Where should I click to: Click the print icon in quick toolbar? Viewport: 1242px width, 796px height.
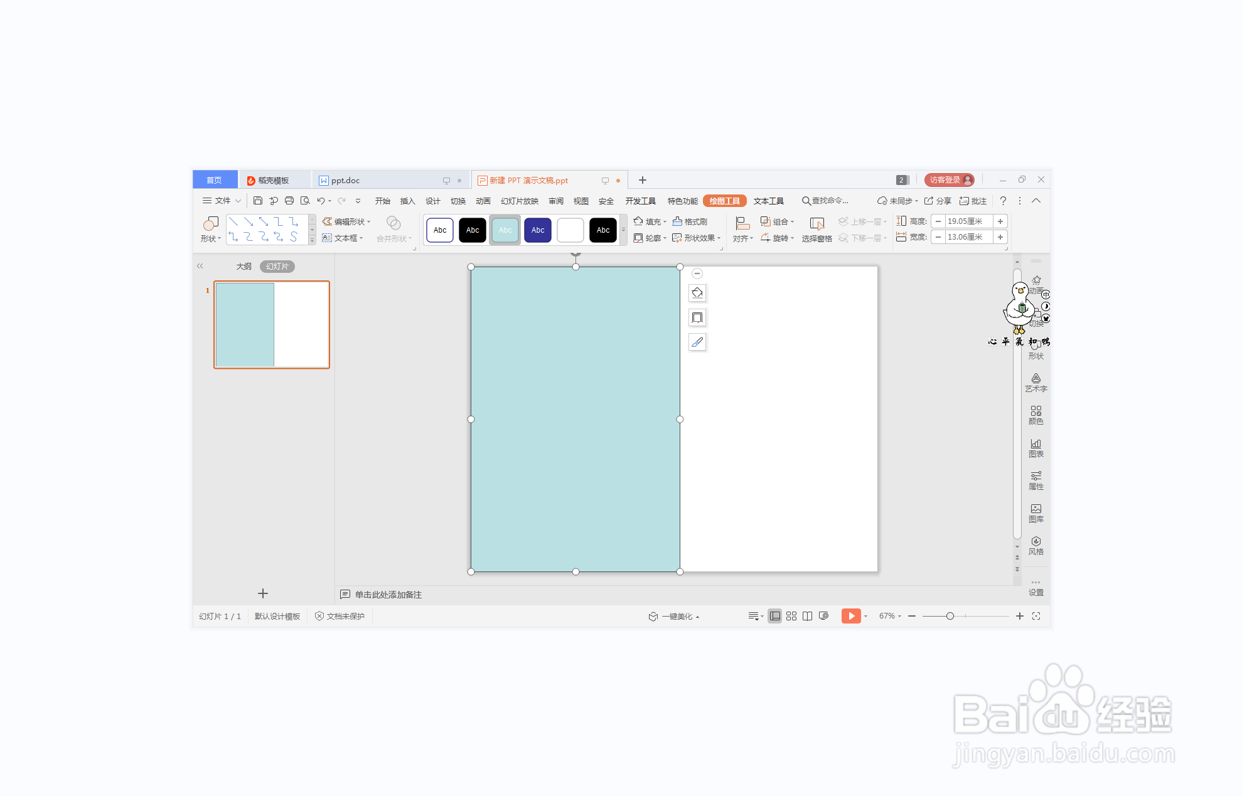pos(289,201)
